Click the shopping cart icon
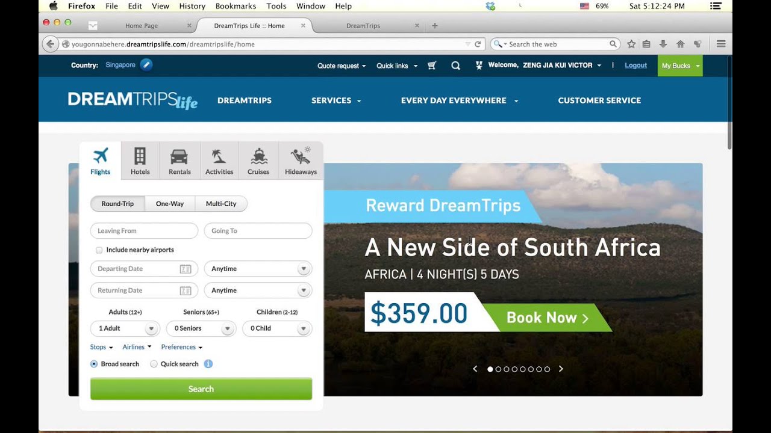The width and height of the screenshot is (771, 433). (x=432, y=66)
